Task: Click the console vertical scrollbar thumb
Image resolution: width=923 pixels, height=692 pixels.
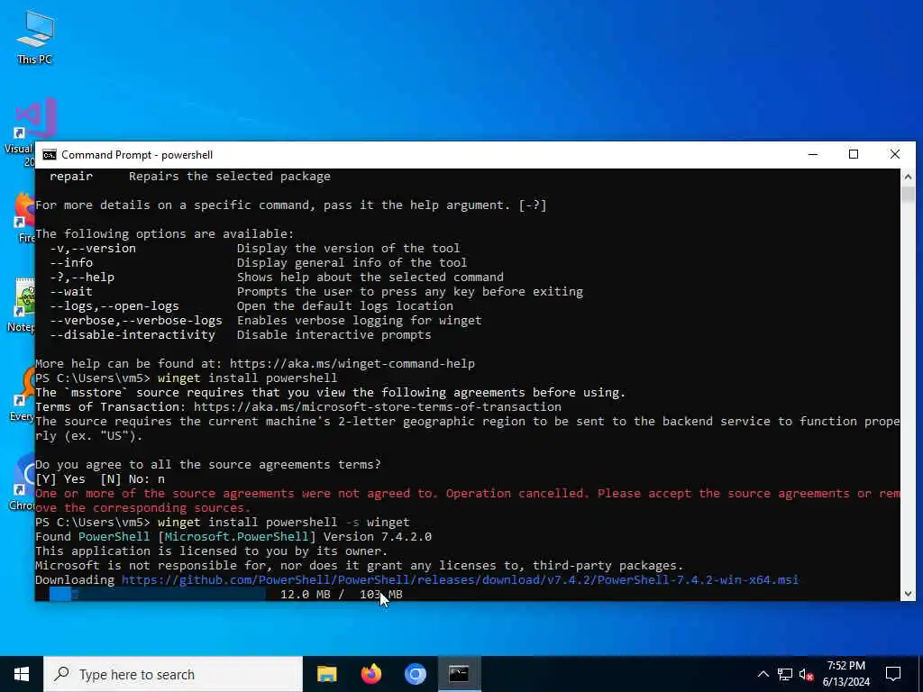Action: 908,195
